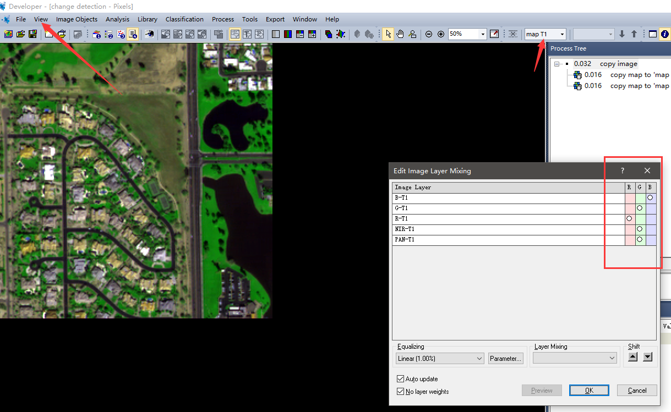The width and height of the screenshot is (671, 412).
Task: Click the Cancel button in dialog
Action: click(637, 391)
